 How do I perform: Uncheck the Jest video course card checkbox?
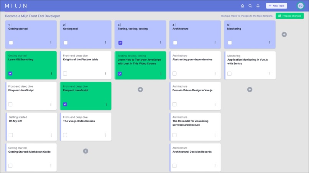(120, 74)
